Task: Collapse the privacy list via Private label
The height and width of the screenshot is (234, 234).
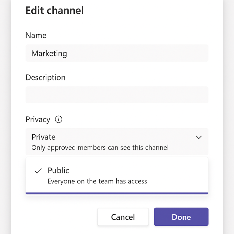Action: (x=44, y=137)
